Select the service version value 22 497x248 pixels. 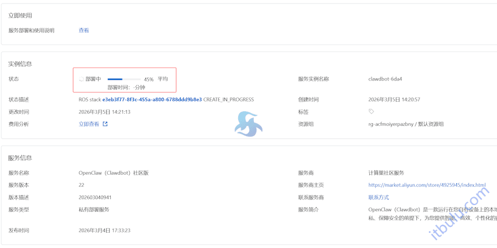tap(81, 185)
